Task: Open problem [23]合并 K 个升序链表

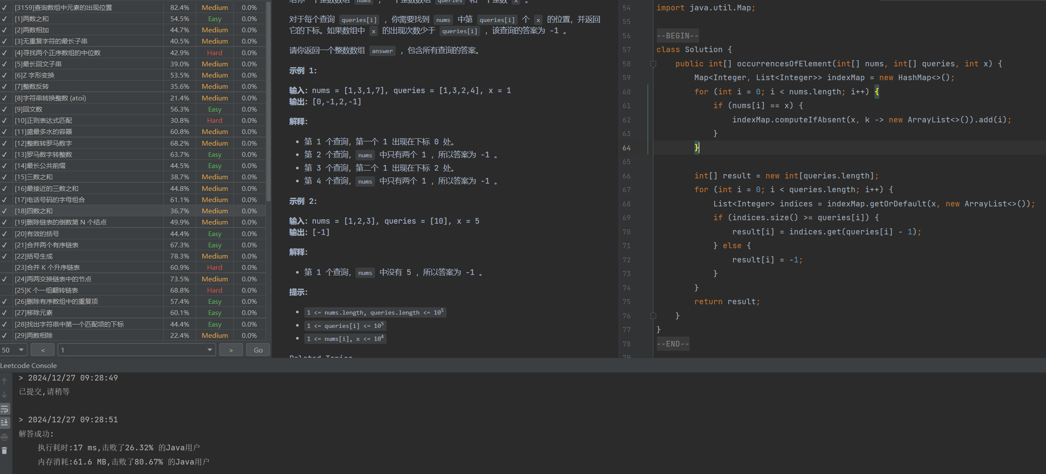Action: tap(47, 268)
